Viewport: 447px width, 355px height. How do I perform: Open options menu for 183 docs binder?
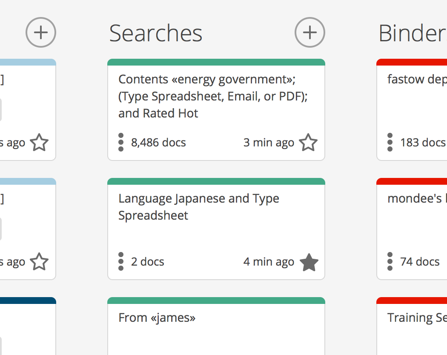pos(390,142)
